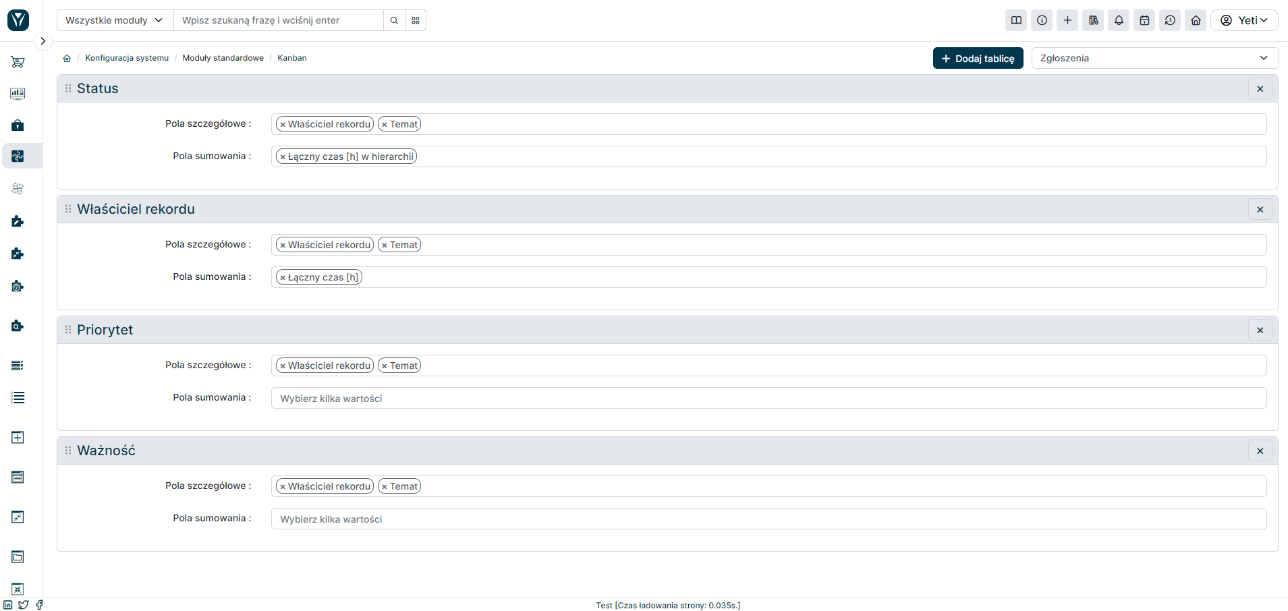The height and width of the screenshot is (611, 1288).
Task: Grab the Status board drag handle
Action: 68,88
